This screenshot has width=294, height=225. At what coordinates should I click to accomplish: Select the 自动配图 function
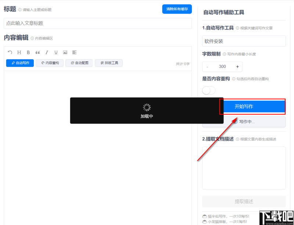(x=81, y=63)
